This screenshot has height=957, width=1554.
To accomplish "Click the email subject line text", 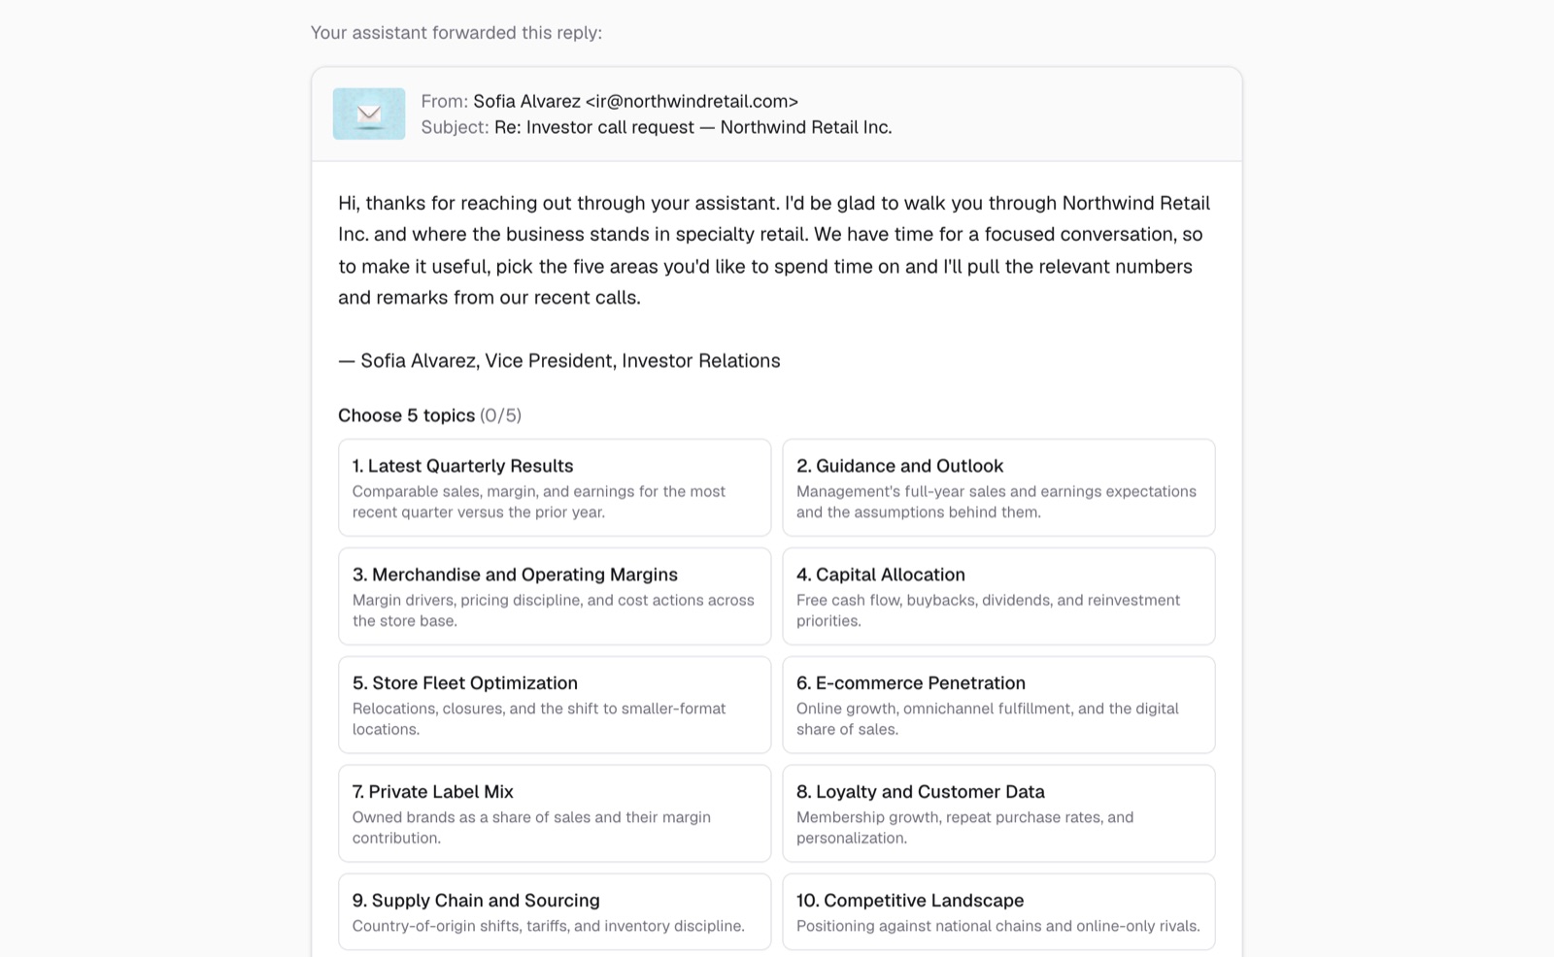I will click(x=693, y=127).
